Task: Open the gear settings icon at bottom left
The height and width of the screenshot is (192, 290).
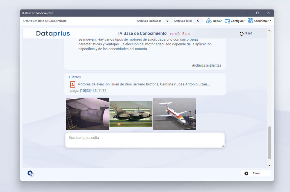Action: (30, 173)
